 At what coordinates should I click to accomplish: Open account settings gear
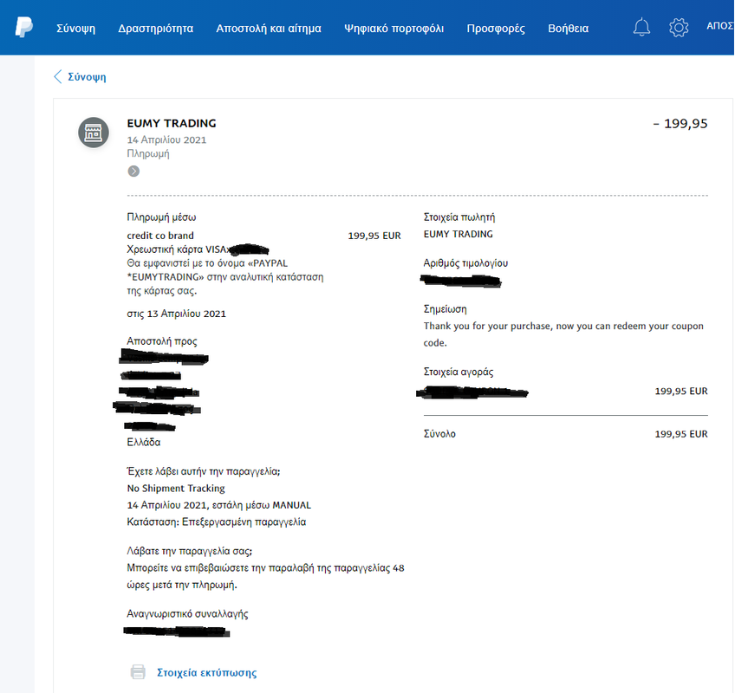click(679, 28)
